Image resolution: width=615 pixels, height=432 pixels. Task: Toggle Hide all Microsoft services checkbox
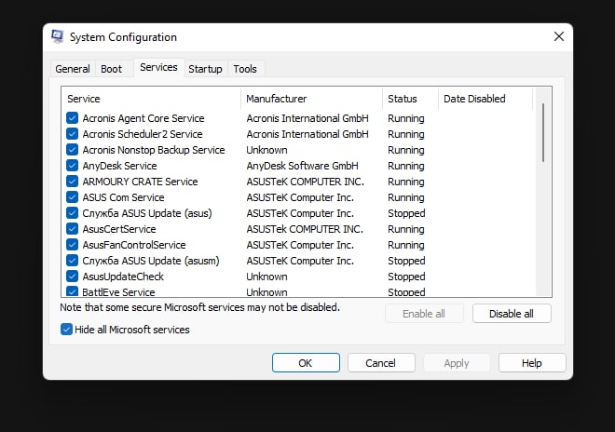point(66,330)
